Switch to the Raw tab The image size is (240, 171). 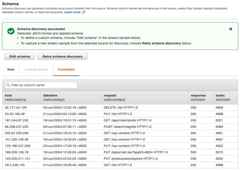point(11,69)
